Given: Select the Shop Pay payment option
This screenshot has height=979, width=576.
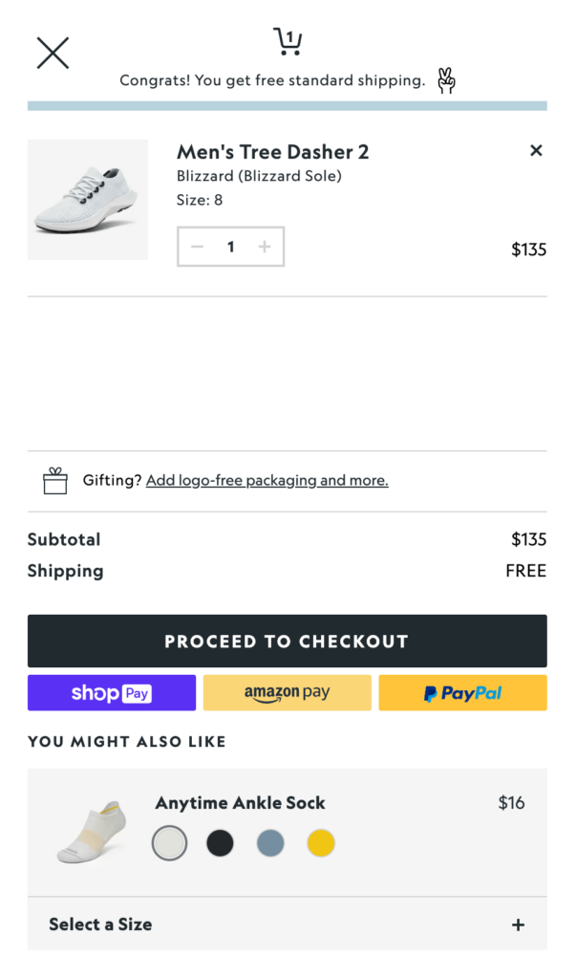Looking at the screenshot, I should (112, 692).
